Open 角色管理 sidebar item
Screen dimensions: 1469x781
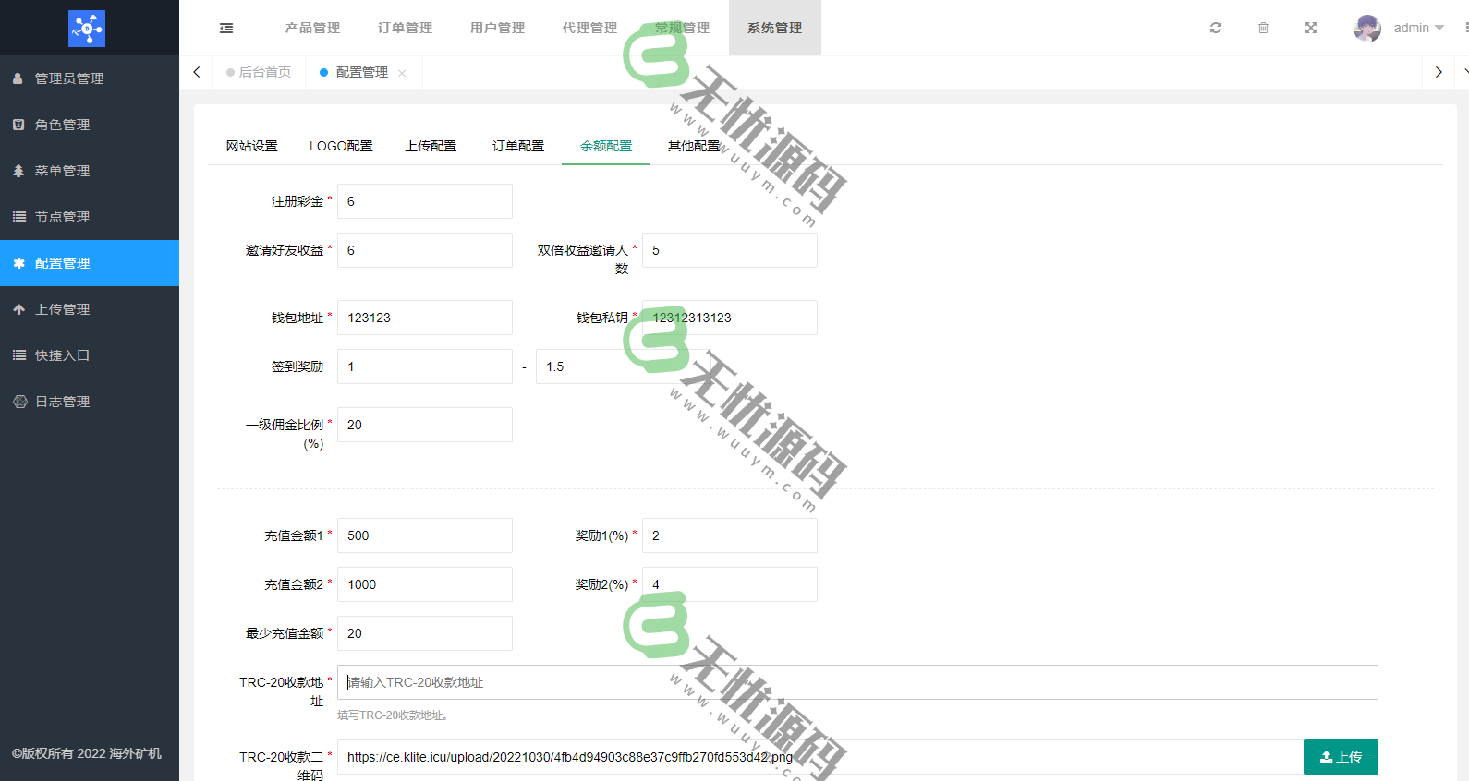pyautogui.click(x=90, y=125)
